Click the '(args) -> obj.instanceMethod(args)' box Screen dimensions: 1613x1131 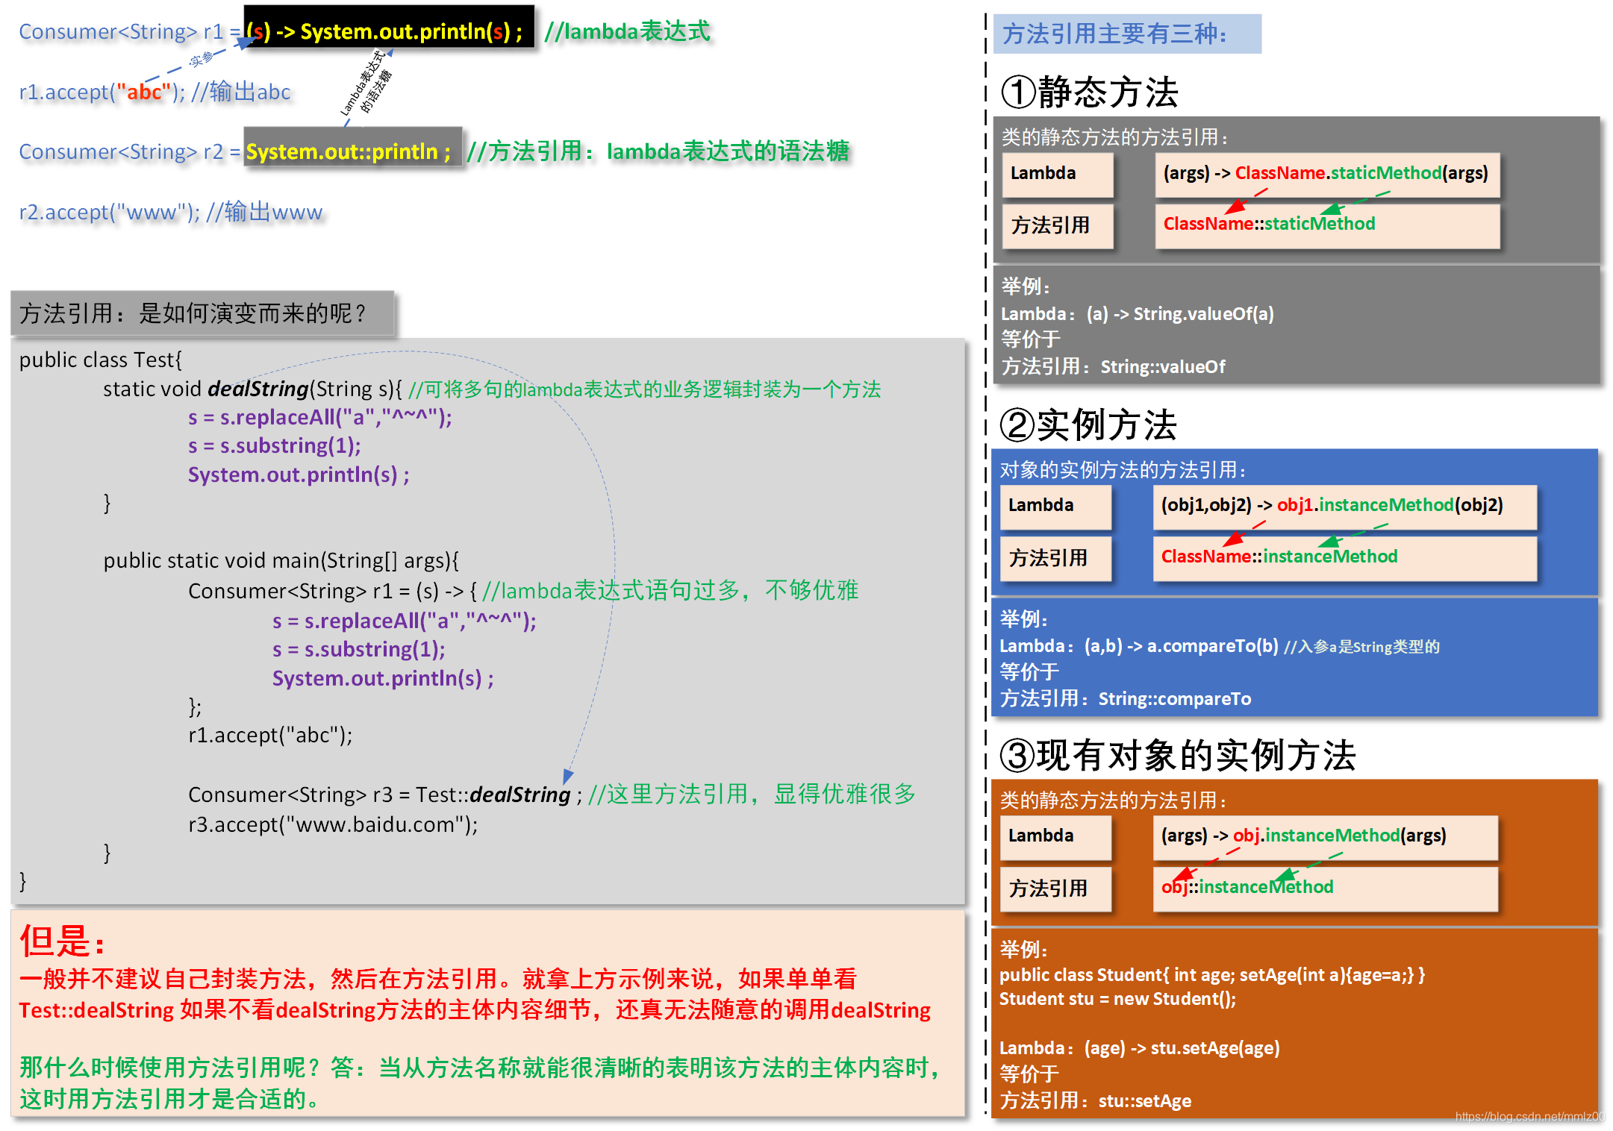(1325, 838)
